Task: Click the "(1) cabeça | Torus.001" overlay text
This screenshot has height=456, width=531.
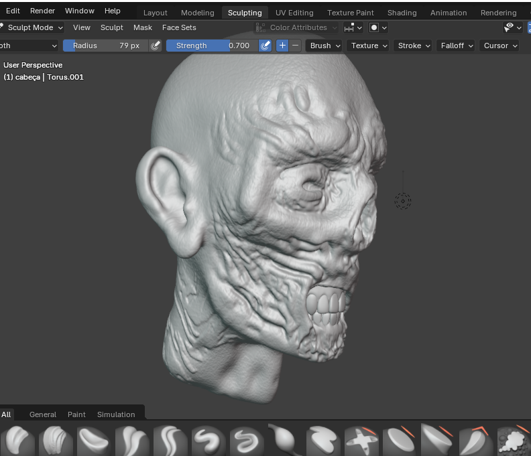Action: [44, 77]
